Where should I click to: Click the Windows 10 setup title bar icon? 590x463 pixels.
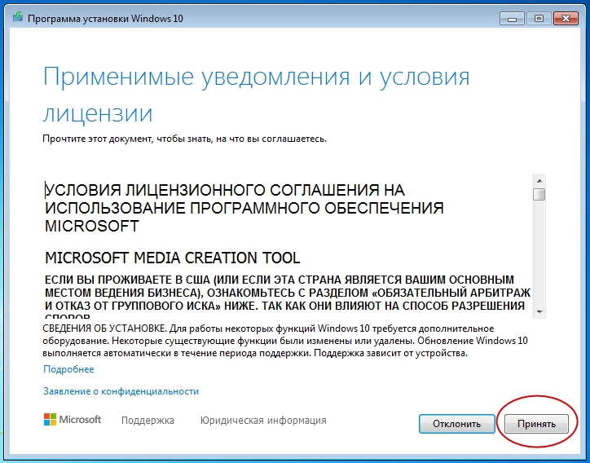(x=17, y=17)
